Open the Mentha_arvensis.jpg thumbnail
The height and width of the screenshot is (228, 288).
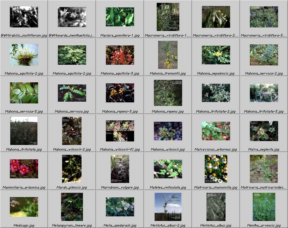264,207
